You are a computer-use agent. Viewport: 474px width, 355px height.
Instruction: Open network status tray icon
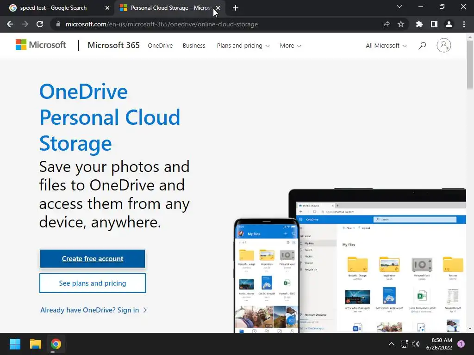click(x=404, y=344)
